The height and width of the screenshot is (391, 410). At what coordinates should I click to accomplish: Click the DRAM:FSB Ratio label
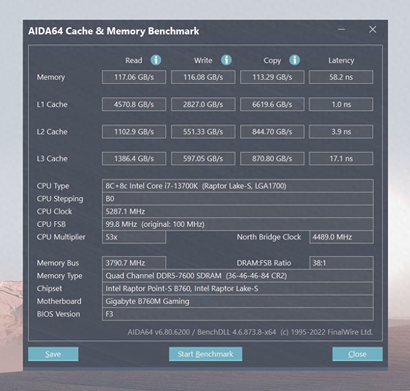pos(264,263)
